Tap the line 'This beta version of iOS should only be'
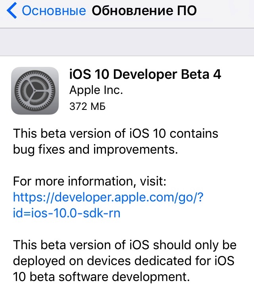Image resolution: width=254 pixels, height=291 pixels. click(125, 244)
